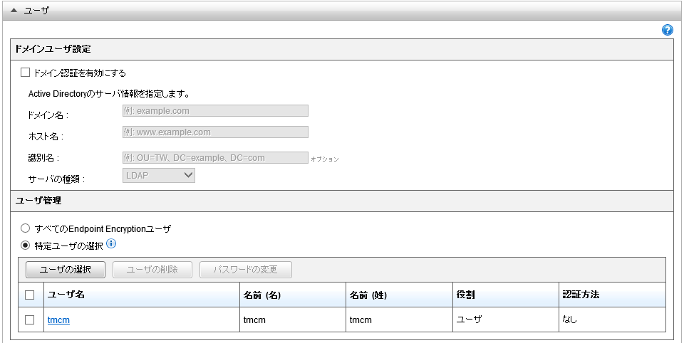Open the tmcm user link

click(58, 320)
